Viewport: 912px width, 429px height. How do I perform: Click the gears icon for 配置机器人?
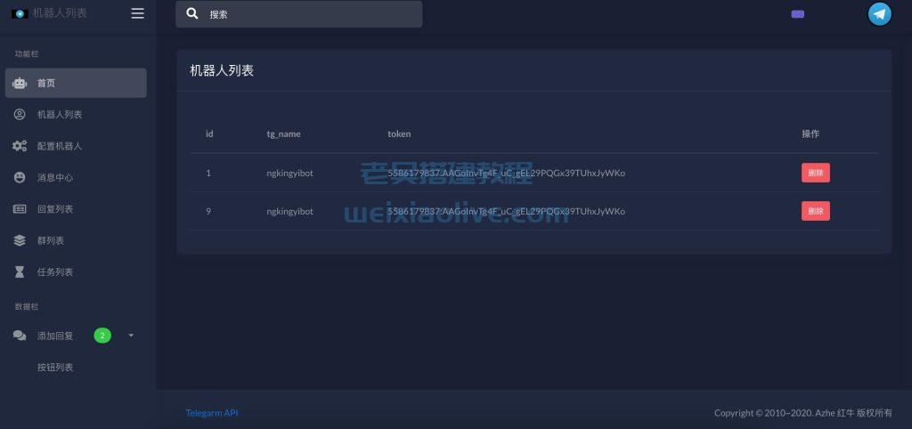click(x=20, y=146)
